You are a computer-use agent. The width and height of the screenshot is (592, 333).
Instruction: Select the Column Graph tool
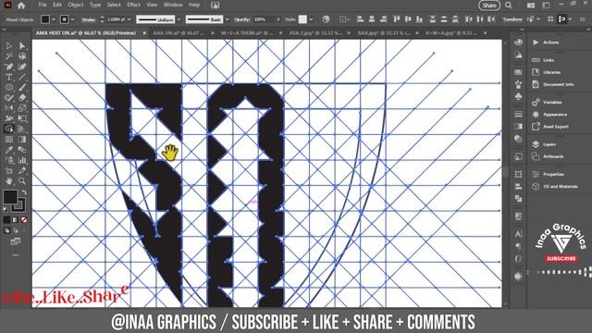point(22,160)
